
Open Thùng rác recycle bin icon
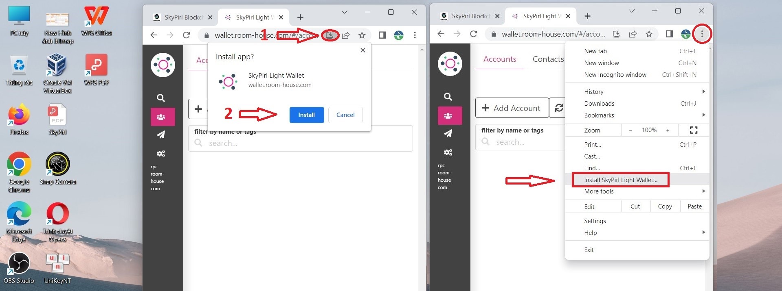click(19, 71)
